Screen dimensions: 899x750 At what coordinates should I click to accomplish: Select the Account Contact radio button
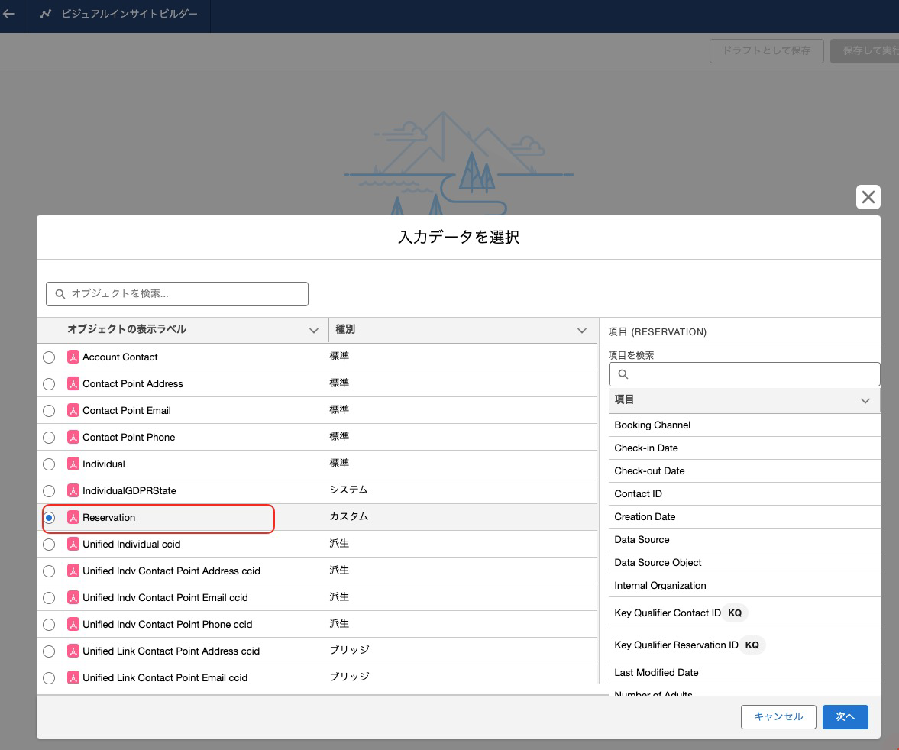[x=50, y=357]
